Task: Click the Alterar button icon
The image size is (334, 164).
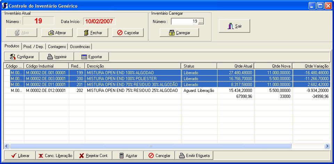Action: pos(51,33)
